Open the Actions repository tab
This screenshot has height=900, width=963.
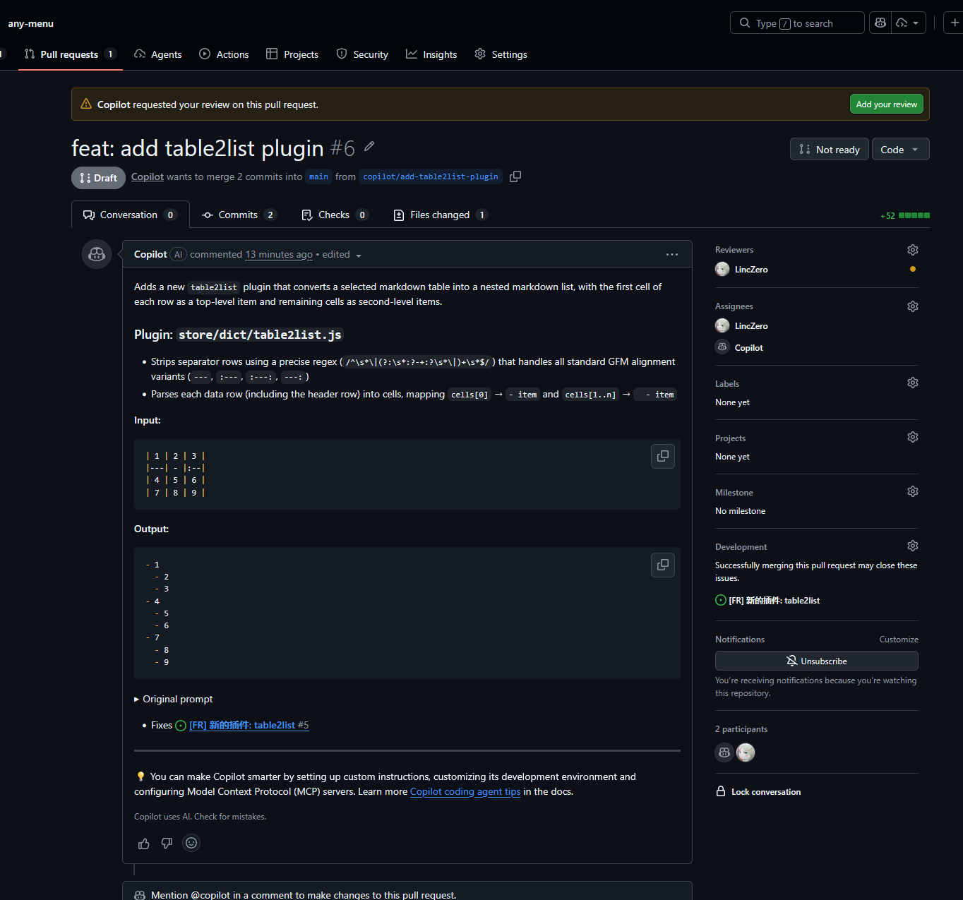(224, 54)
